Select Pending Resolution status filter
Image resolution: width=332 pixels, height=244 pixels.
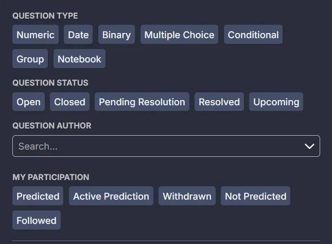pyautogui.click(x=142, y=102)
